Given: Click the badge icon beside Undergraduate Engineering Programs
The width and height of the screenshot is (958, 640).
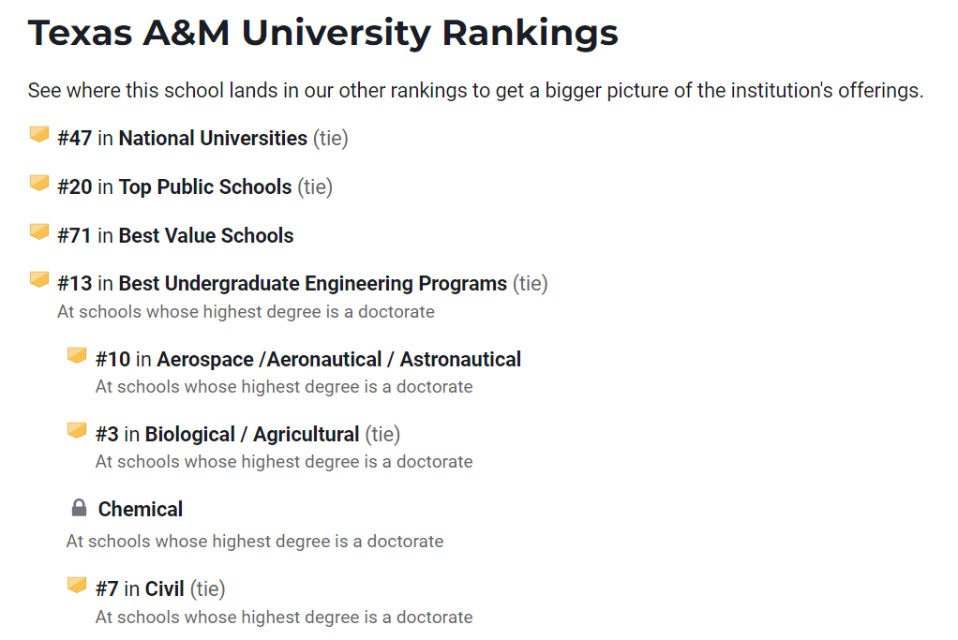Looking at the screenshot, I should (x=38, y=280).
